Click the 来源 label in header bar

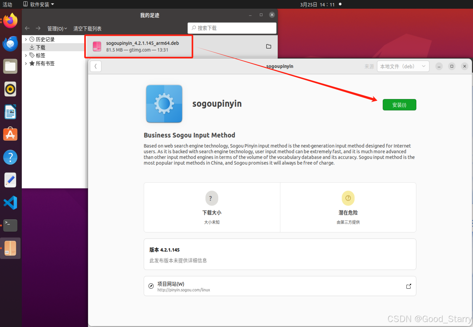pyautogui.click(x=369, y=66)
